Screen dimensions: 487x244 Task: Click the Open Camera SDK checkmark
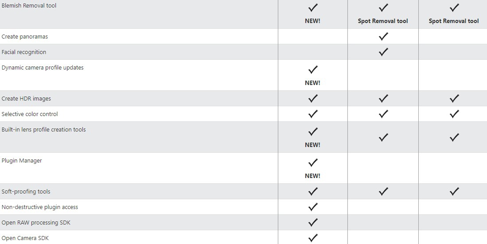click(x=312, y=238)
